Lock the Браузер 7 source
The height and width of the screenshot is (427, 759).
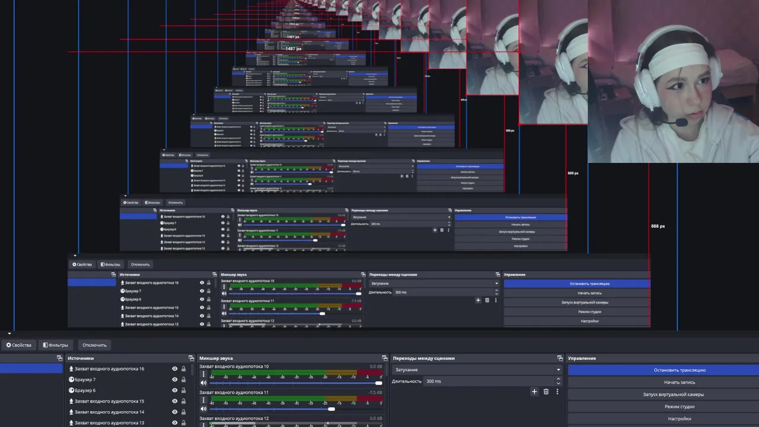click(x=183, y=380)
